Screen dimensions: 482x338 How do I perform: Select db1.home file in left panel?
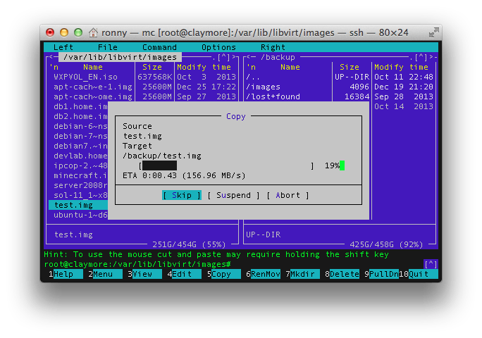pyautogui.click(x=80, y=106)
